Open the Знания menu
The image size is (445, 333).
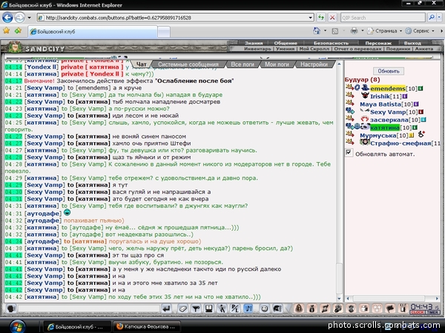254,43
